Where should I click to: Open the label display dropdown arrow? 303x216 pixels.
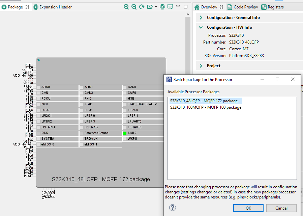(156, 6)
